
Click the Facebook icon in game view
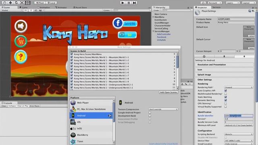(118, 23)
